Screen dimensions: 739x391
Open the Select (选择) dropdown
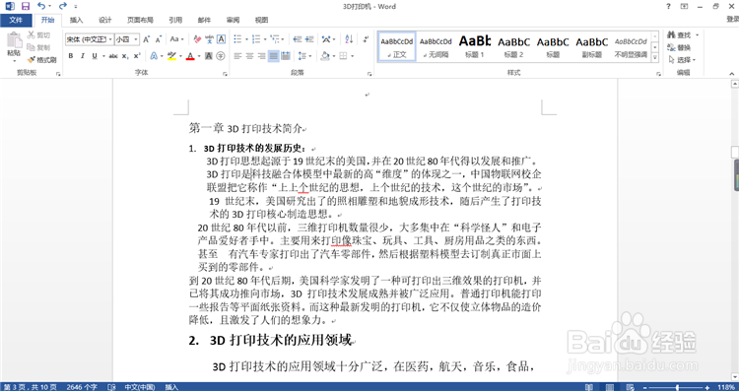682,60
